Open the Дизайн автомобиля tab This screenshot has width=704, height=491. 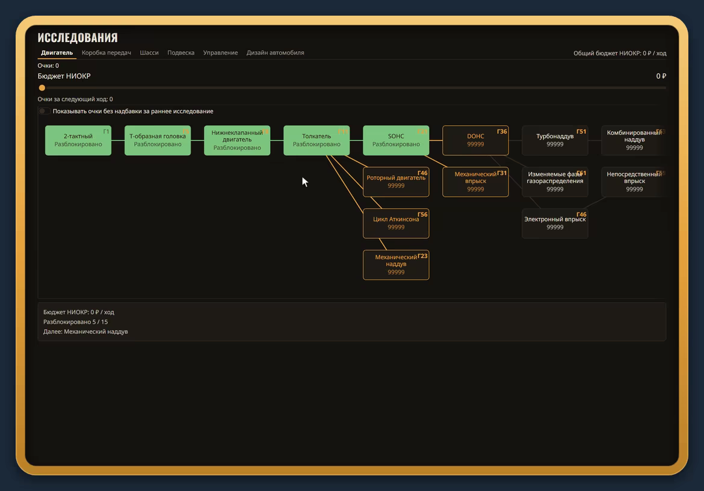coord(275,52)
